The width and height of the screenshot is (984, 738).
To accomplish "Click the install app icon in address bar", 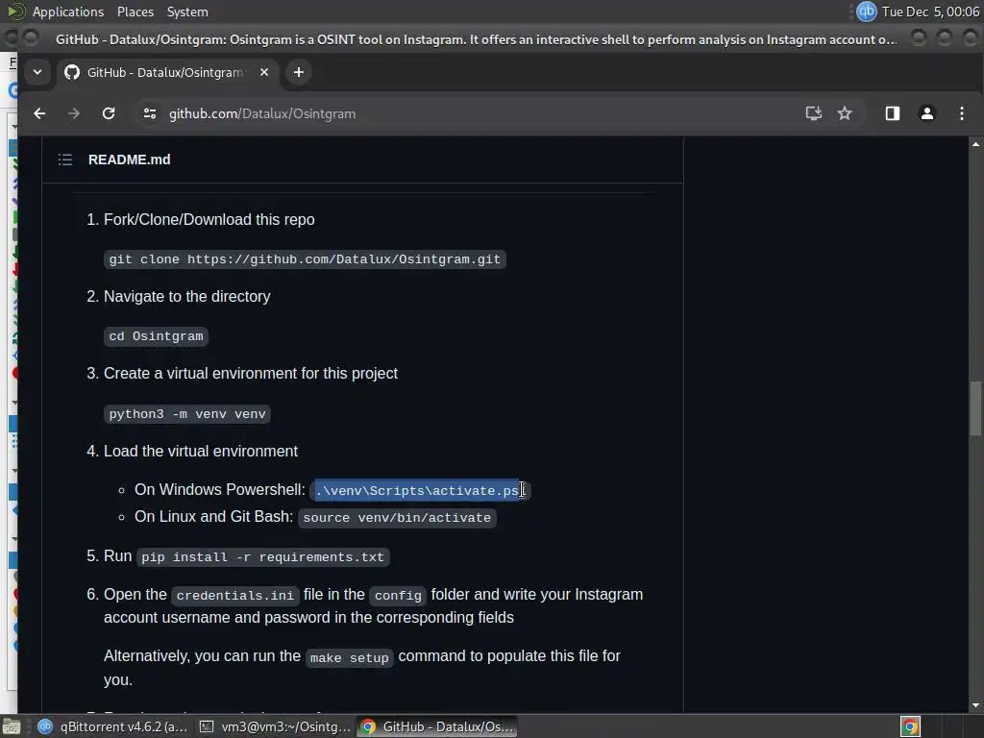I will [813, 113].
